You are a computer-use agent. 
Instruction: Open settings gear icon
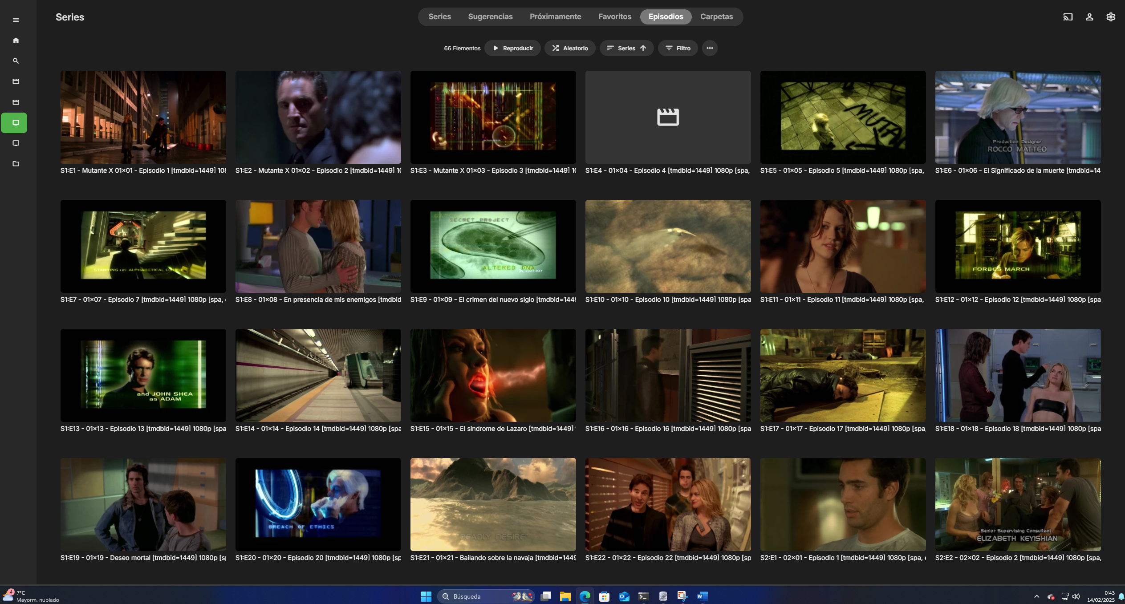(x=1110, y=17)
